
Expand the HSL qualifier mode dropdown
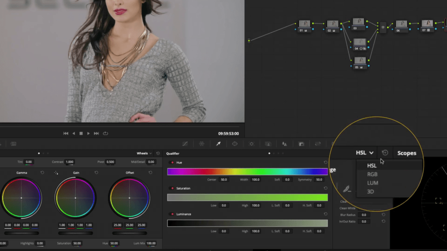pyautogui.click(x=365, y=153)
